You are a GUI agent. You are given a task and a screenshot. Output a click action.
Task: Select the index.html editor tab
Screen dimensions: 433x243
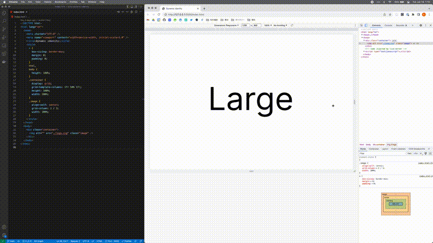coord(19,12)
